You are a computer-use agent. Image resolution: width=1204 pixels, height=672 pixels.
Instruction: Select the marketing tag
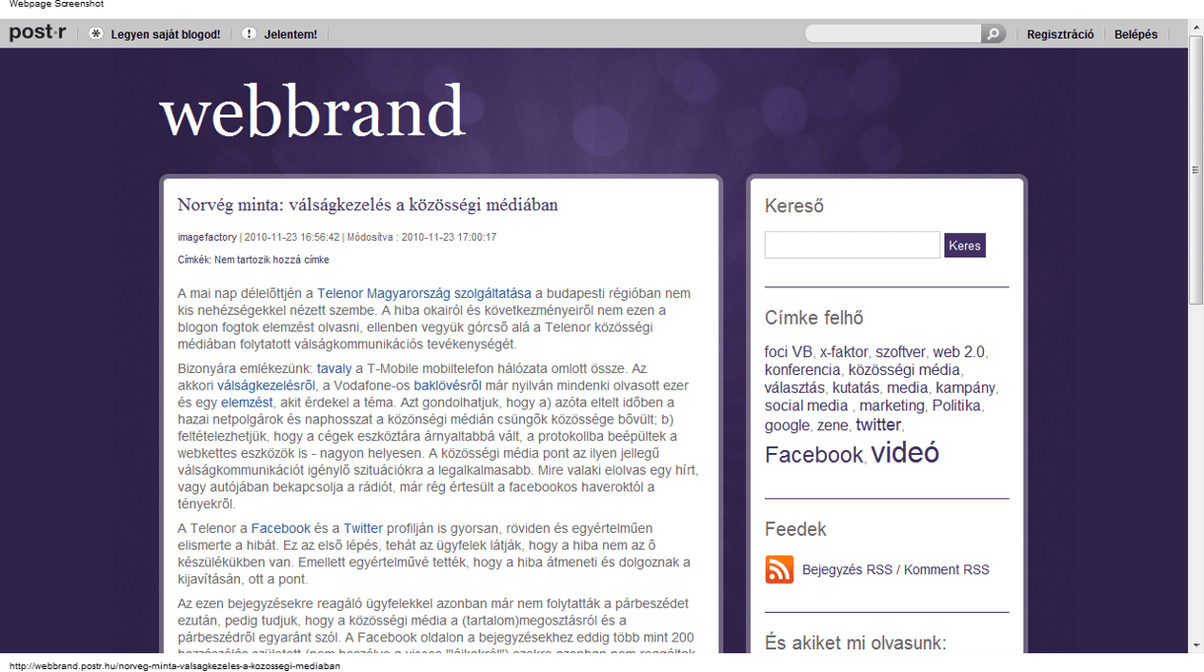pyautogui.click(x=892, y=405)
